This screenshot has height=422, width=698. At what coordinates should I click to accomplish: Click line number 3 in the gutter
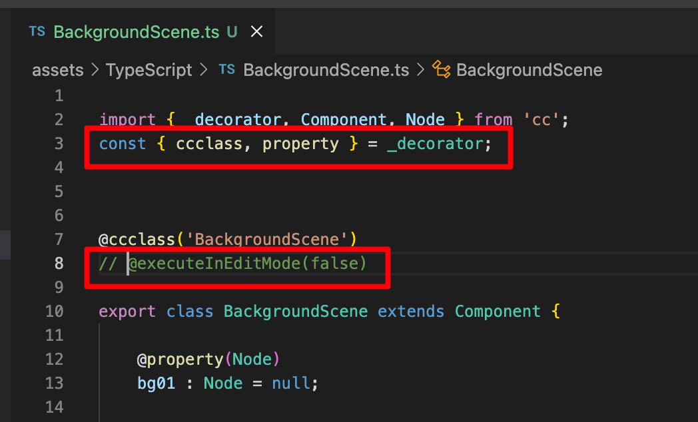(x=59, y=144)
